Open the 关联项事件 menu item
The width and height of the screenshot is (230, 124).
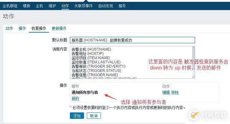point(83,6)
